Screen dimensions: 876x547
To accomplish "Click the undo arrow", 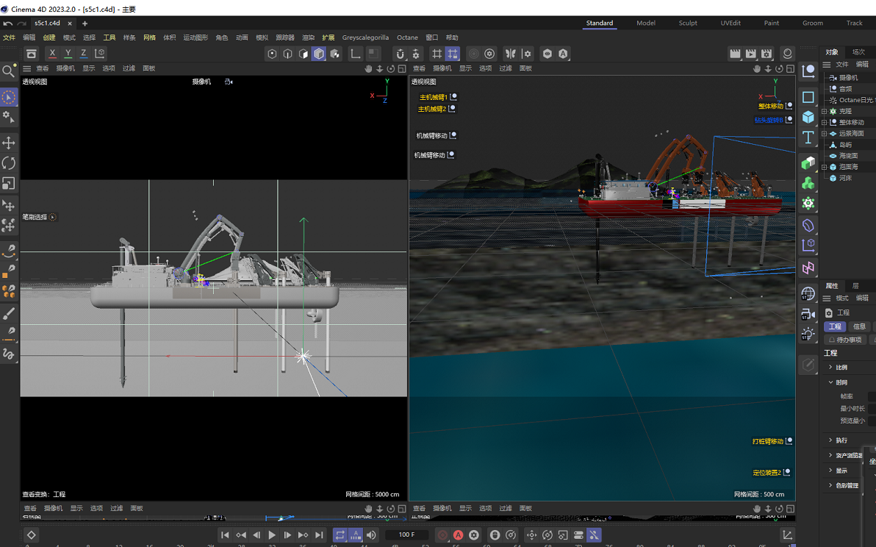I will click(8, 24).
